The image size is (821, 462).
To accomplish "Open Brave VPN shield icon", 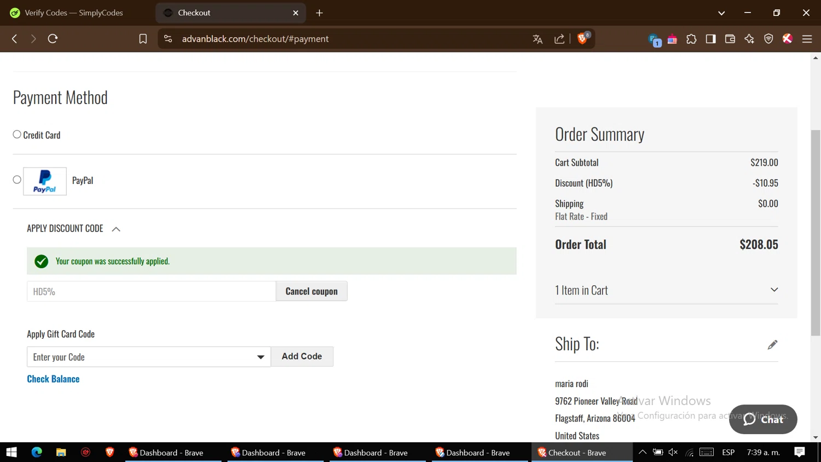I will (768, 39).
